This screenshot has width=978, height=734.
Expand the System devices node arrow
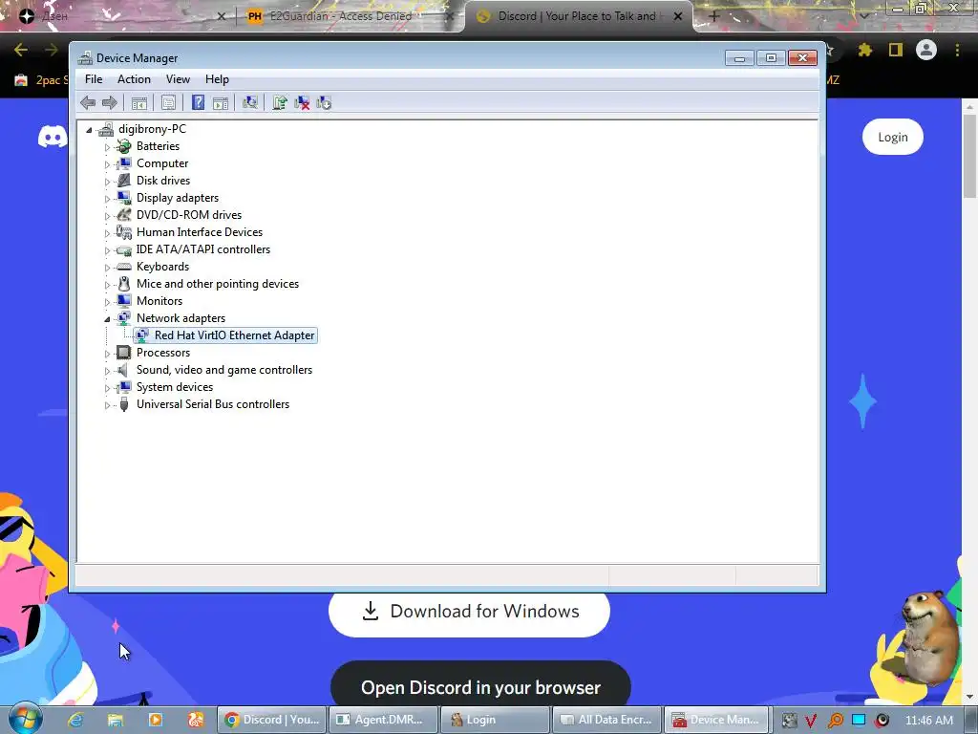click(107, 388)
